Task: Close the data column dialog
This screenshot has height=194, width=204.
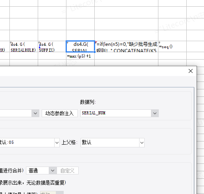Action: 191,71
